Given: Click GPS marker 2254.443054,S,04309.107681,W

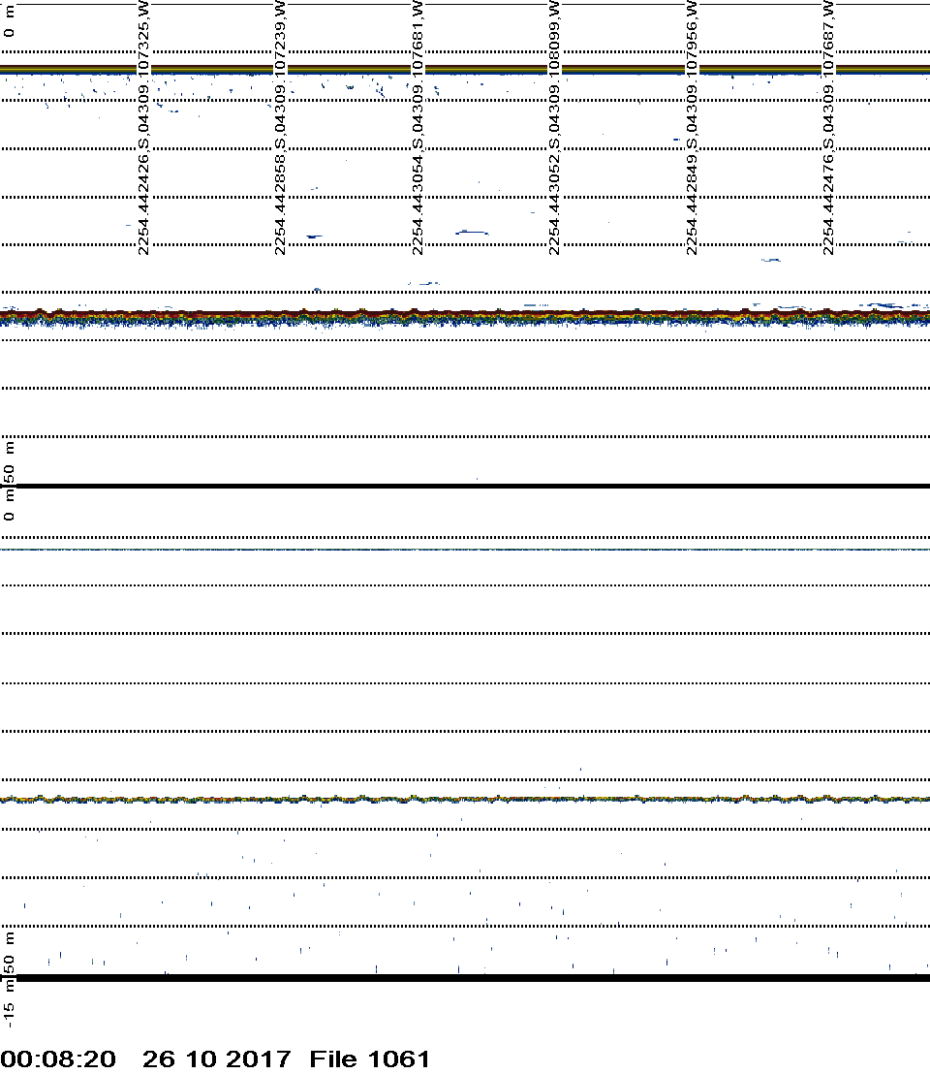Looking at the screenshot, I should pos(418,128).
